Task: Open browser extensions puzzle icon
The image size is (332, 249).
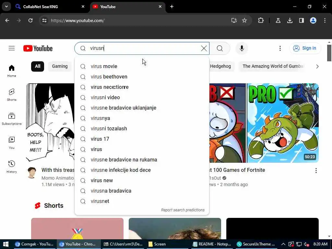Action: pos(261,20)
